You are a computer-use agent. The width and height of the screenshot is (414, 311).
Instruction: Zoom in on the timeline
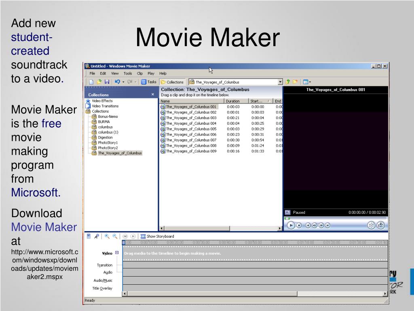pyautogui.click(x=107, y=236)
